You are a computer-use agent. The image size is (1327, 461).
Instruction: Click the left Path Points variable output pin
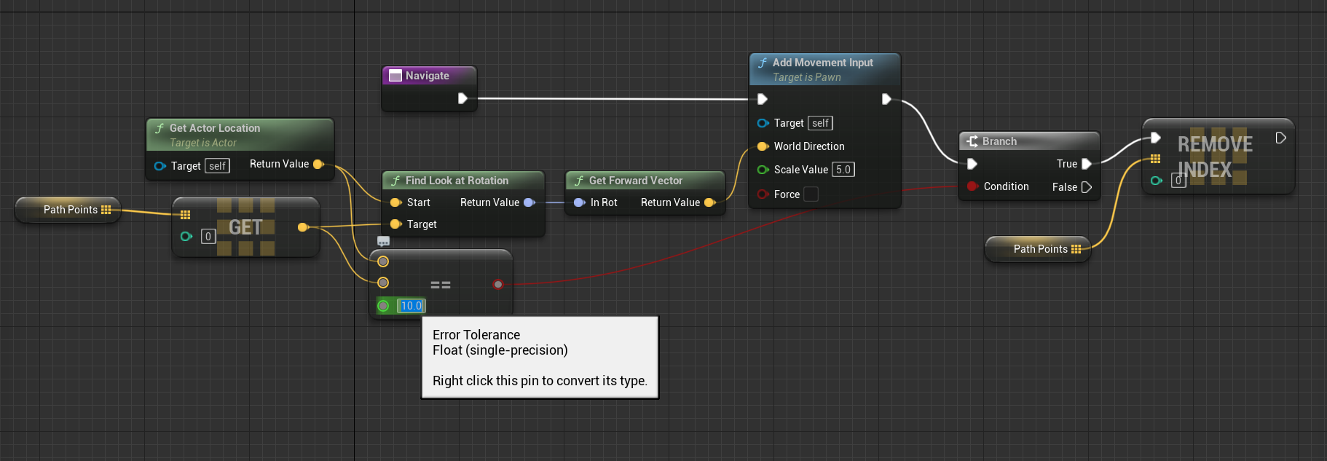(x=106, y=210)
